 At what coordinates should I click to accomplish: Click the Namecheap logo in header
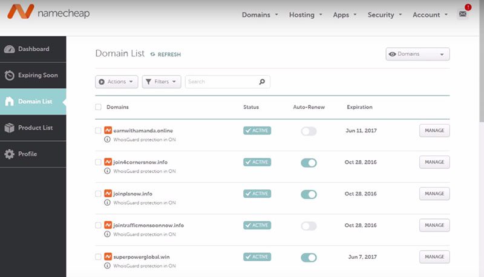pyautogui.click(x=49, y=13)
